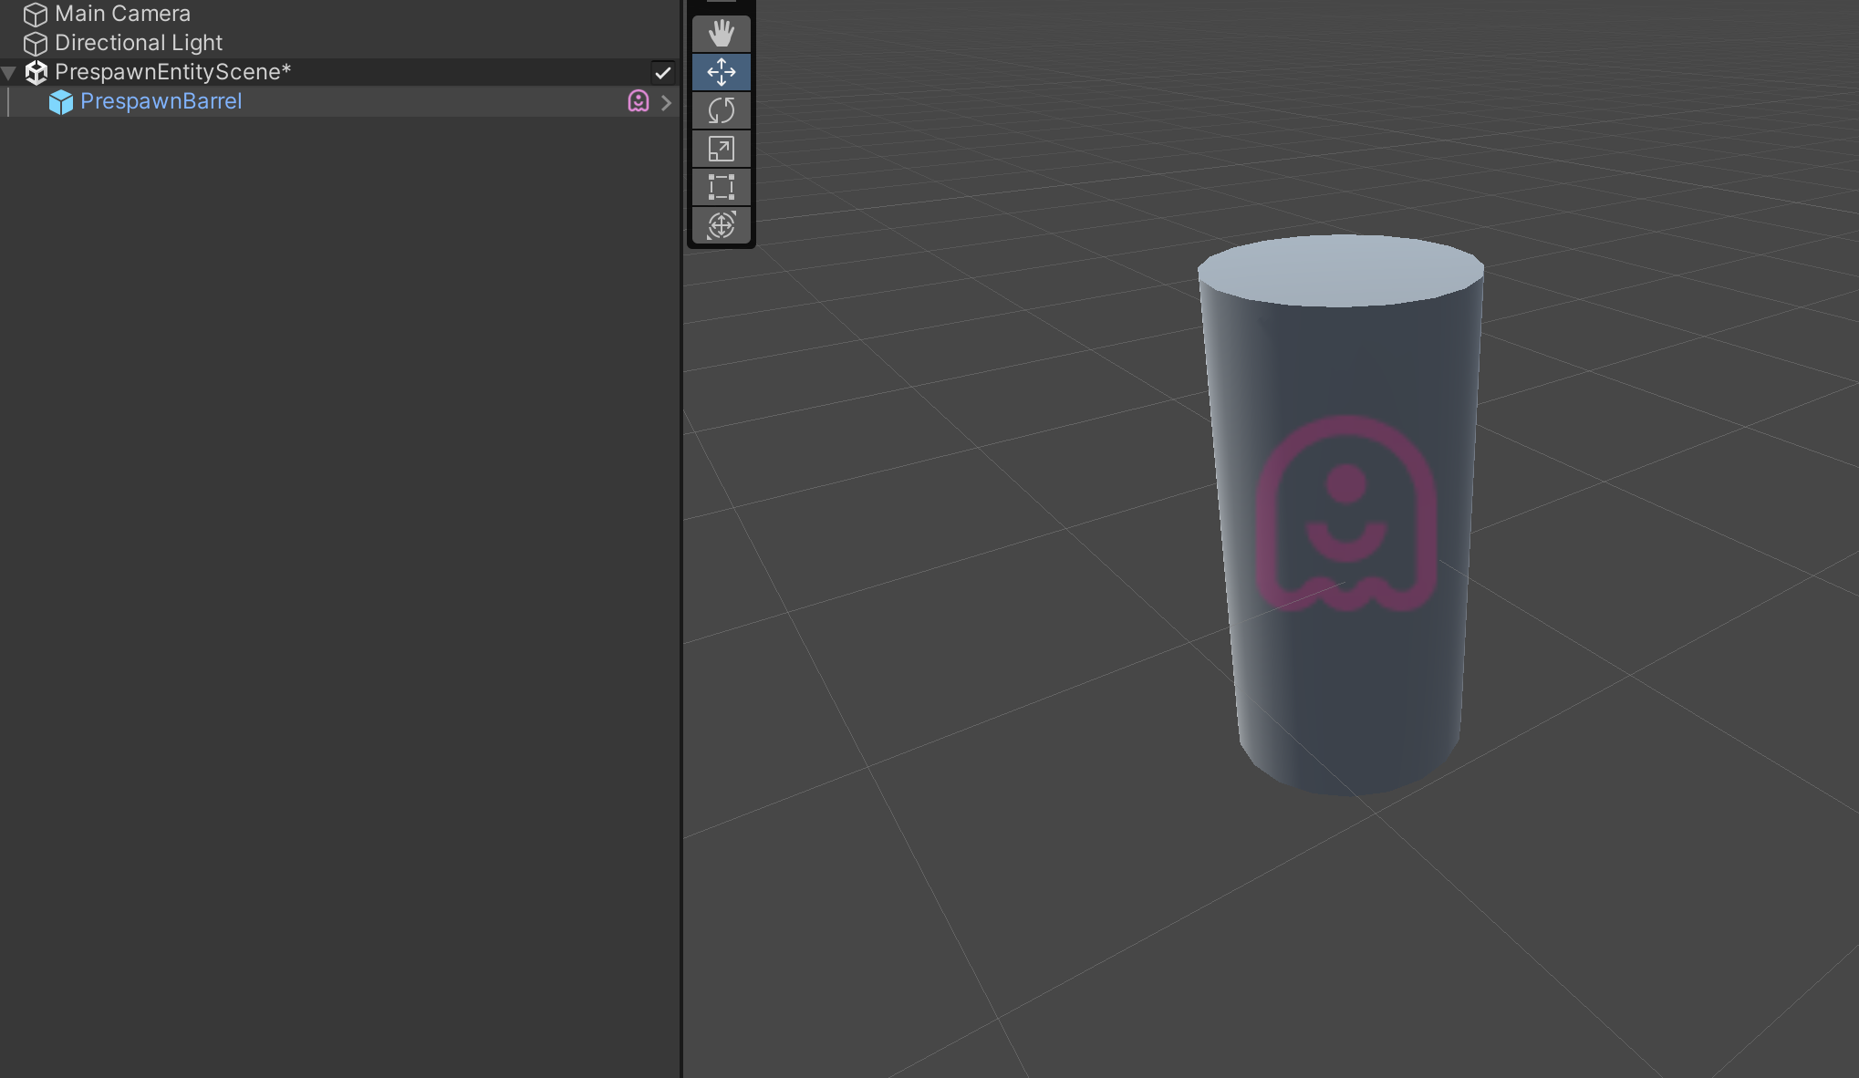
Task: Click the blue prefab cube icon
Action: [61, 102]
